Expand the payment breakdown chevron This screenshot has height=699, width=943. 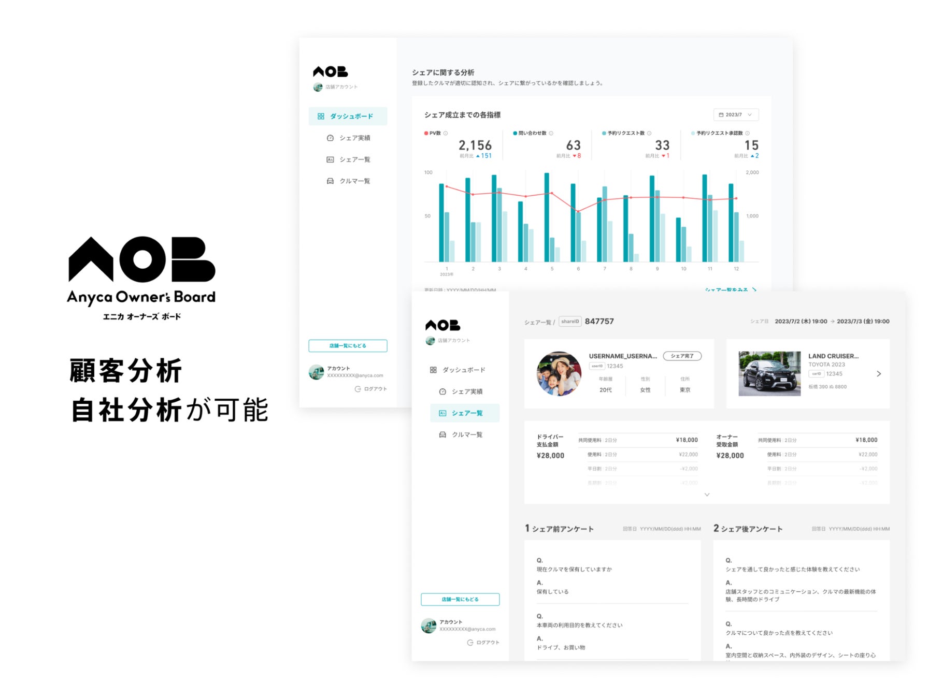pos(707,495)
